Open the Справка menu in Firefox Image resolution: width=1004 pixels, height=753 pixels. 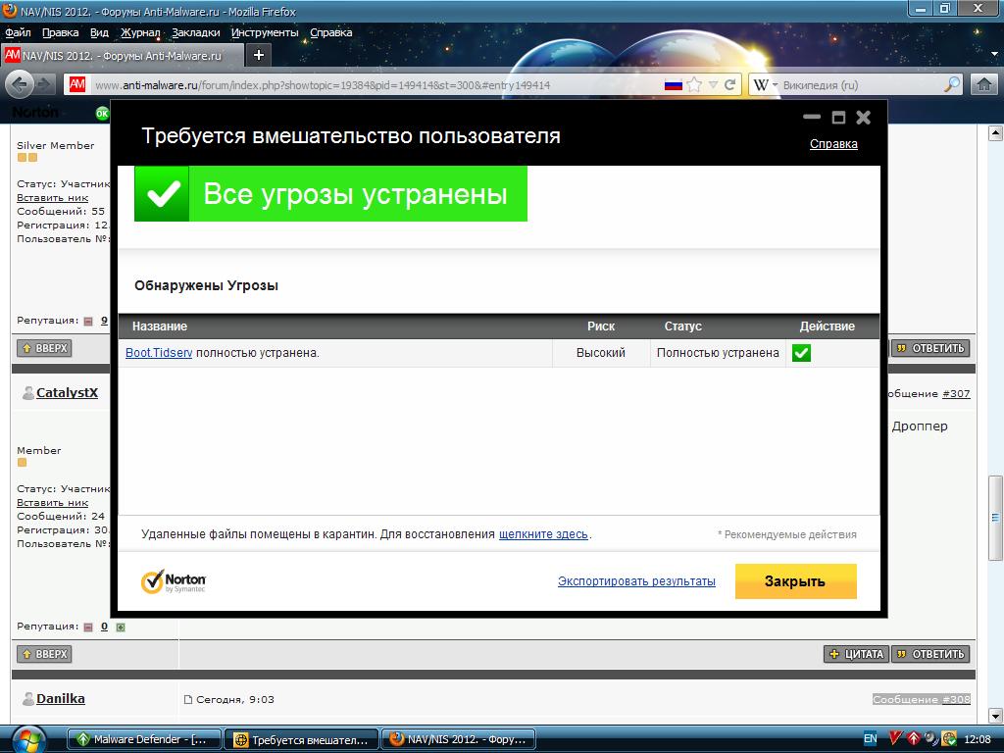click(331, 32)
